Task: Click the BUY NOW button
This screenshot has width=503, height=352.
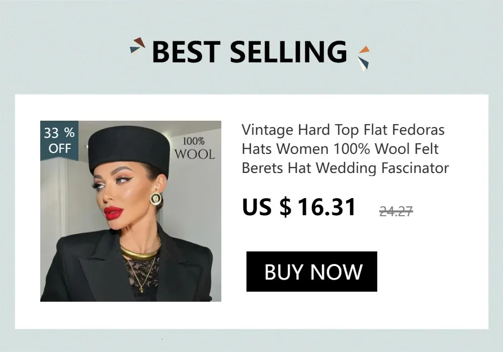Action: pyautogui.click(x=311, y=272)
